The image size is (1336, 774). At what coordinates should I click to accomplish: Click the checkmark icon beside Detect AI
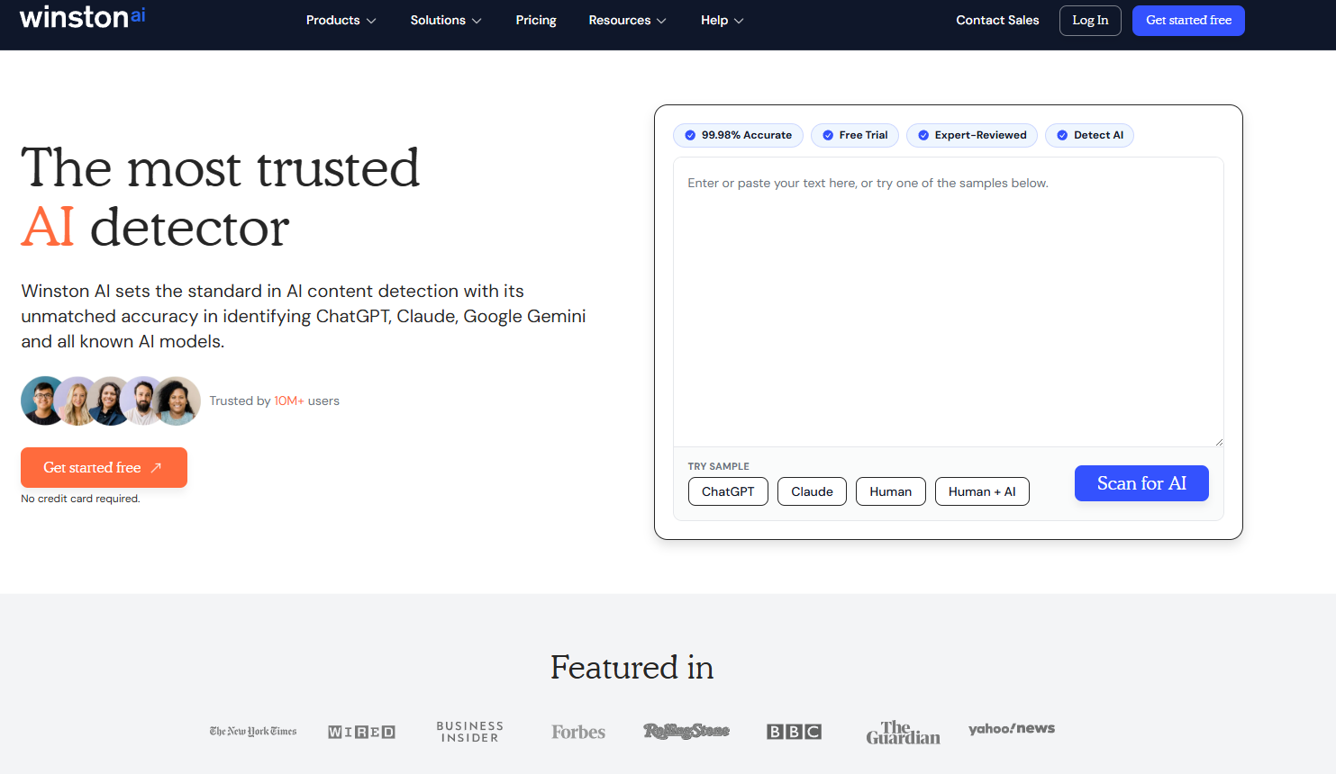tap(1062, 135)
